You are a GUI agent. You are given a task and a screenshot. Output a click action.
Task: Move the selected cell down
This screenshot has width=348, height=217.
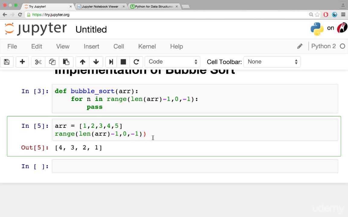(96, 62)
